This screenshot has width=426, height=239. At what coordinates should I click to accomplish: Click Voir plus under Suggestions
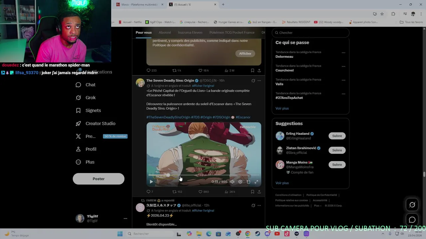pyautogui.click(x=282, y=183)
